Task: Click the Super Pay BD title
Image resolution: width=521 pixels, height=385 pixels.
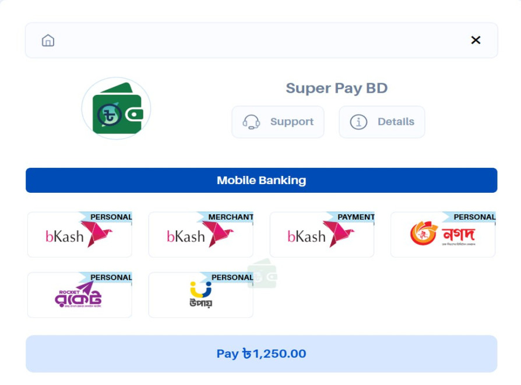Action: coord(336,89)
